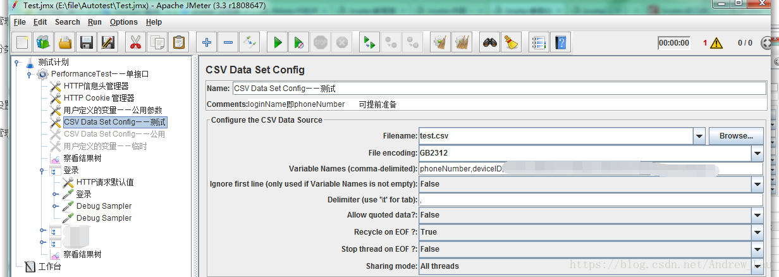This screenshot has width=779, height=277.
Task: Click the Remote Stop All icon
Action: tap(391, 42)
